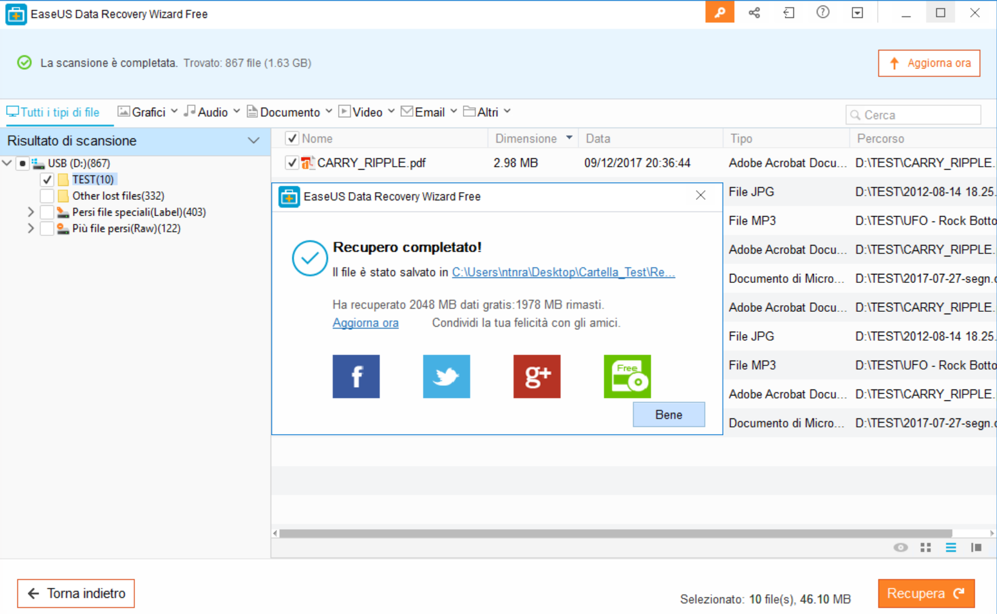Click the Torna indietro button
Viewport: 997px width, 614px height.
[76, 594]
